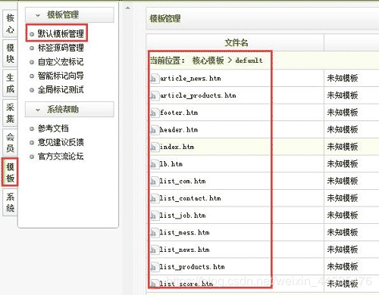Screen dimensions: 379x295
Task: Open 默认模板管理 in the menu
Action: (61, 33)
